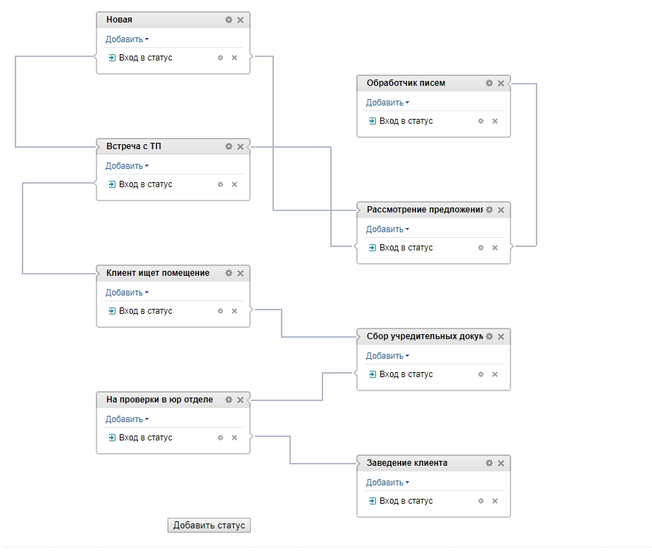Configure 'Вход в статус' trigger in 'Новая'
Viewport: 652px width, 553px height.
click(220, 58)
